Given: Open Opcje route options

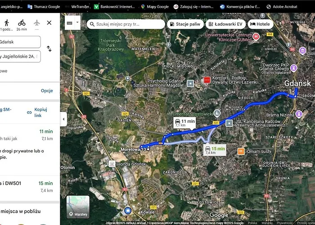Looking at the screenshot, I should tap(47, 90).
